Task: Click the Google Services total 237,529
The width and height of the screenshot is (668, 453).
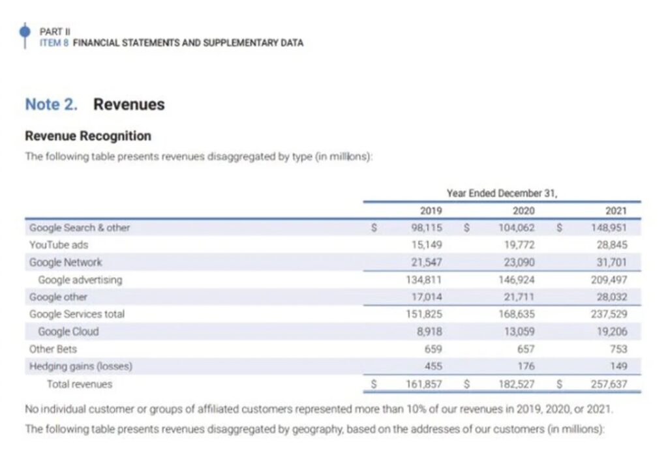Action: tap(609, 314)
